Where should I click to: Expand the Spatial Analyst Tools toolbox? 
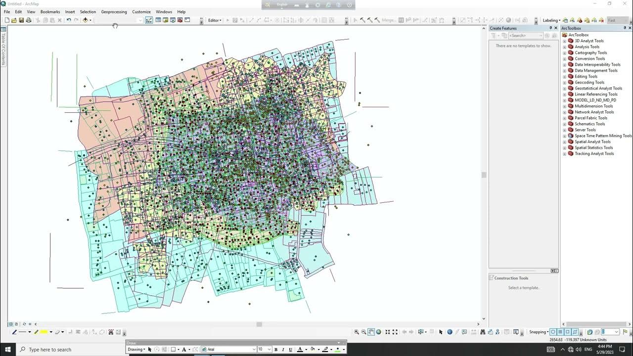point(565,142)
